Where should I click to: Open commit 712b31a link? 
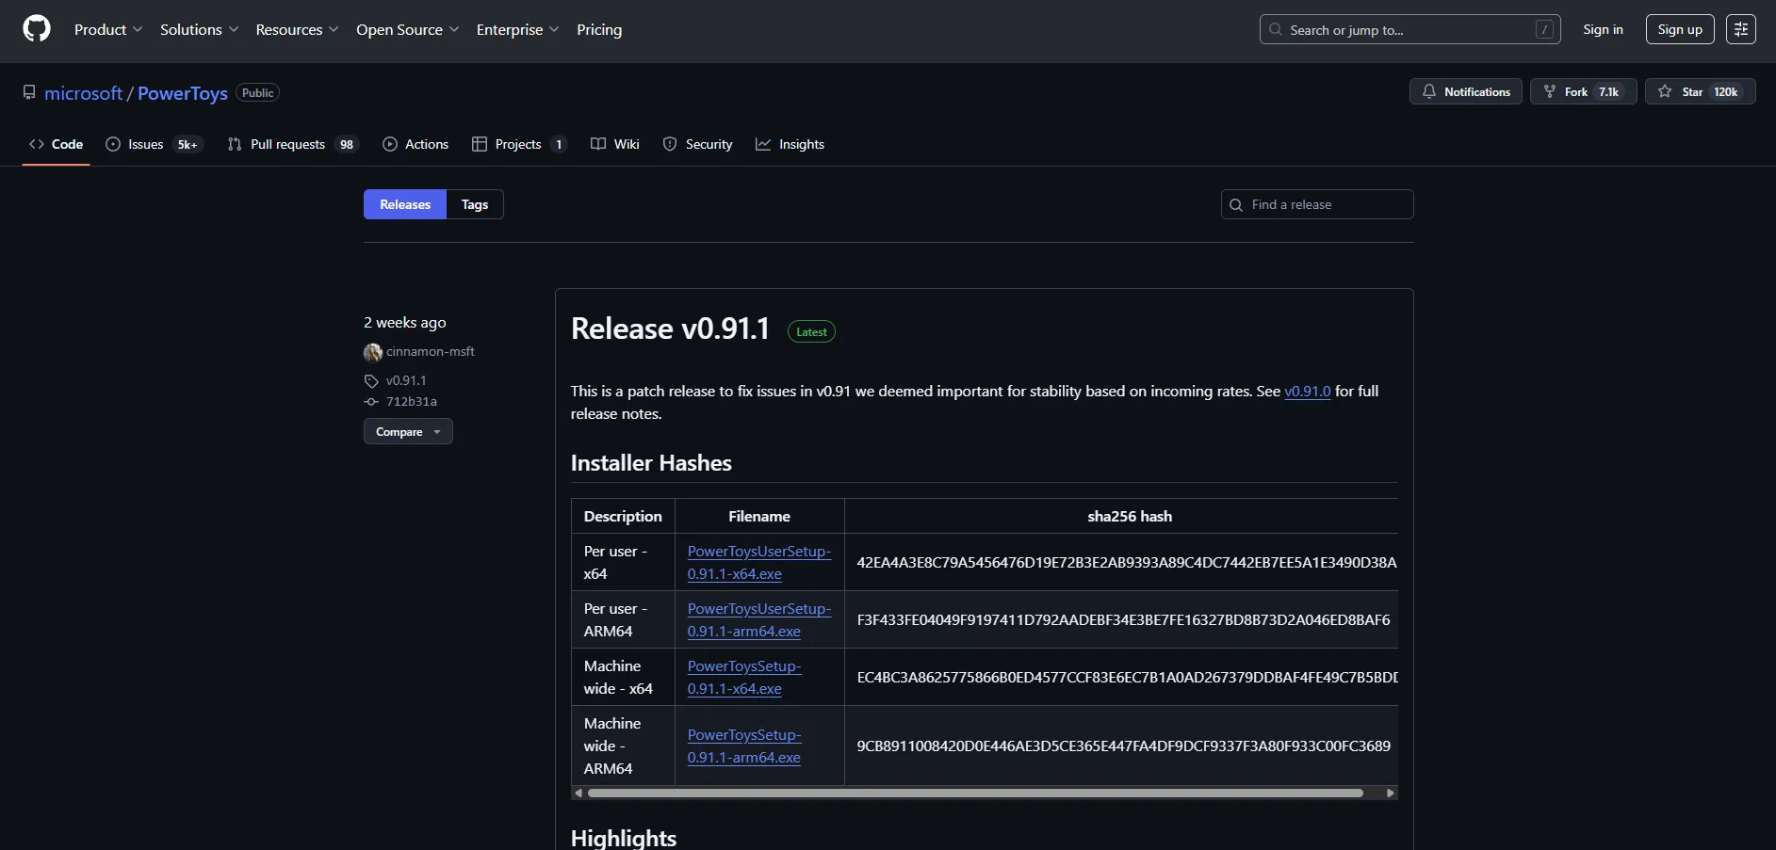pyautogui.click(x=412, y=401)
